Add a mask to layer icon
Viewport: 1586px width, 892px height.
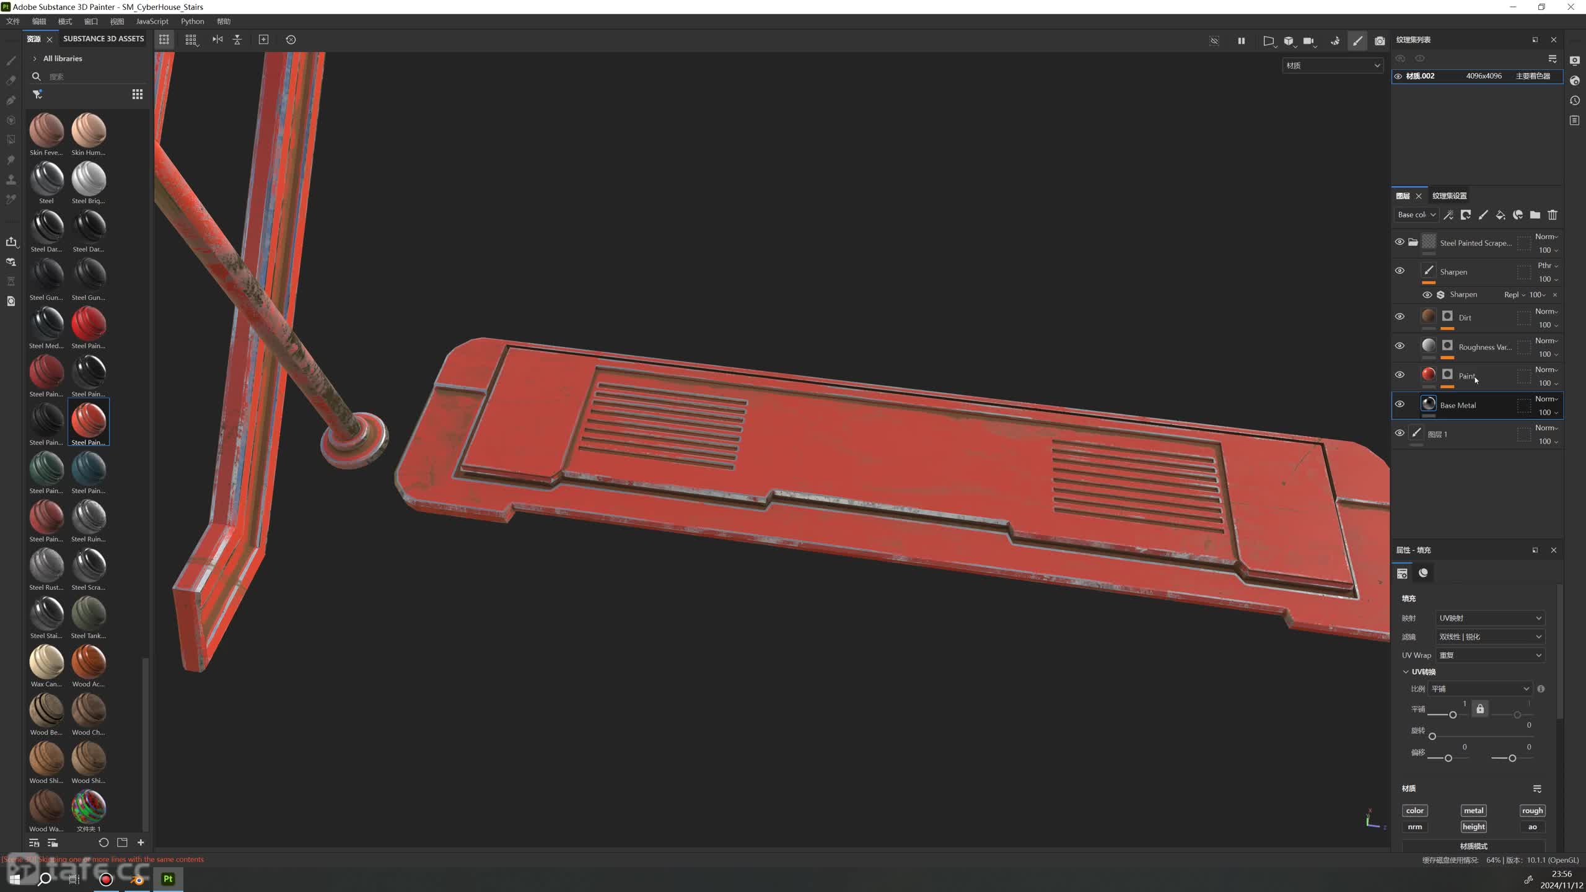click(x=1466, y=215)
